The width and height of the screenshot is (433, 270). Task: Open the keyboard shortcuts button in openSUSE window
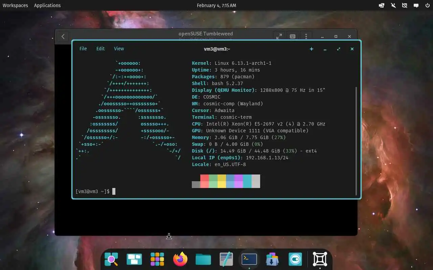(293, 36)
